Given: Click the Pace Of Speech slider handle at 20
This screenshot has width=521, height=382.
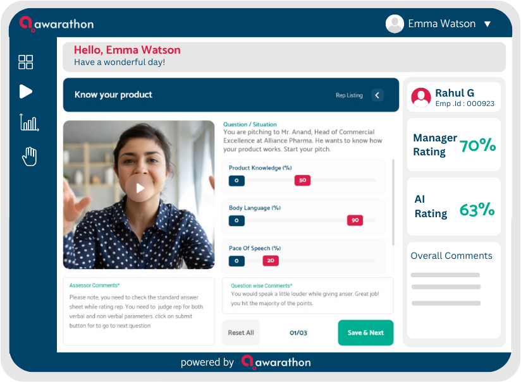Looking at the screenshot, I should point(271,261).
